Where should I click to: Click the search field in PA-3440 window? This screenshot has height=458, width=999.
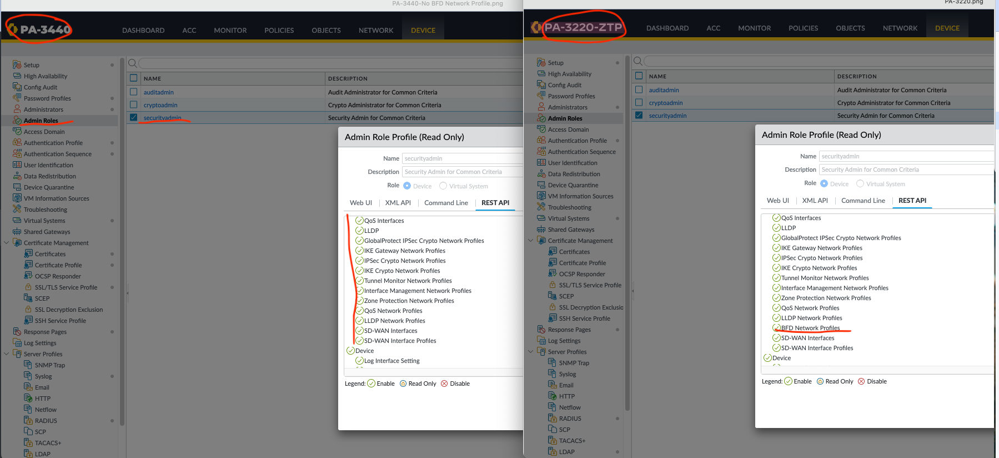[330, 63]
